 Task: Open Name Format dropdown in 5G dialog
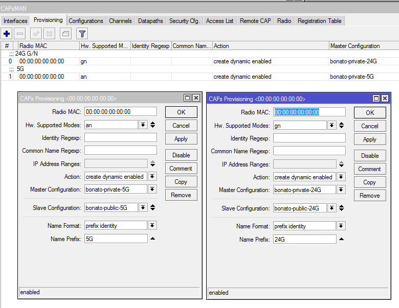click(152, 225)
